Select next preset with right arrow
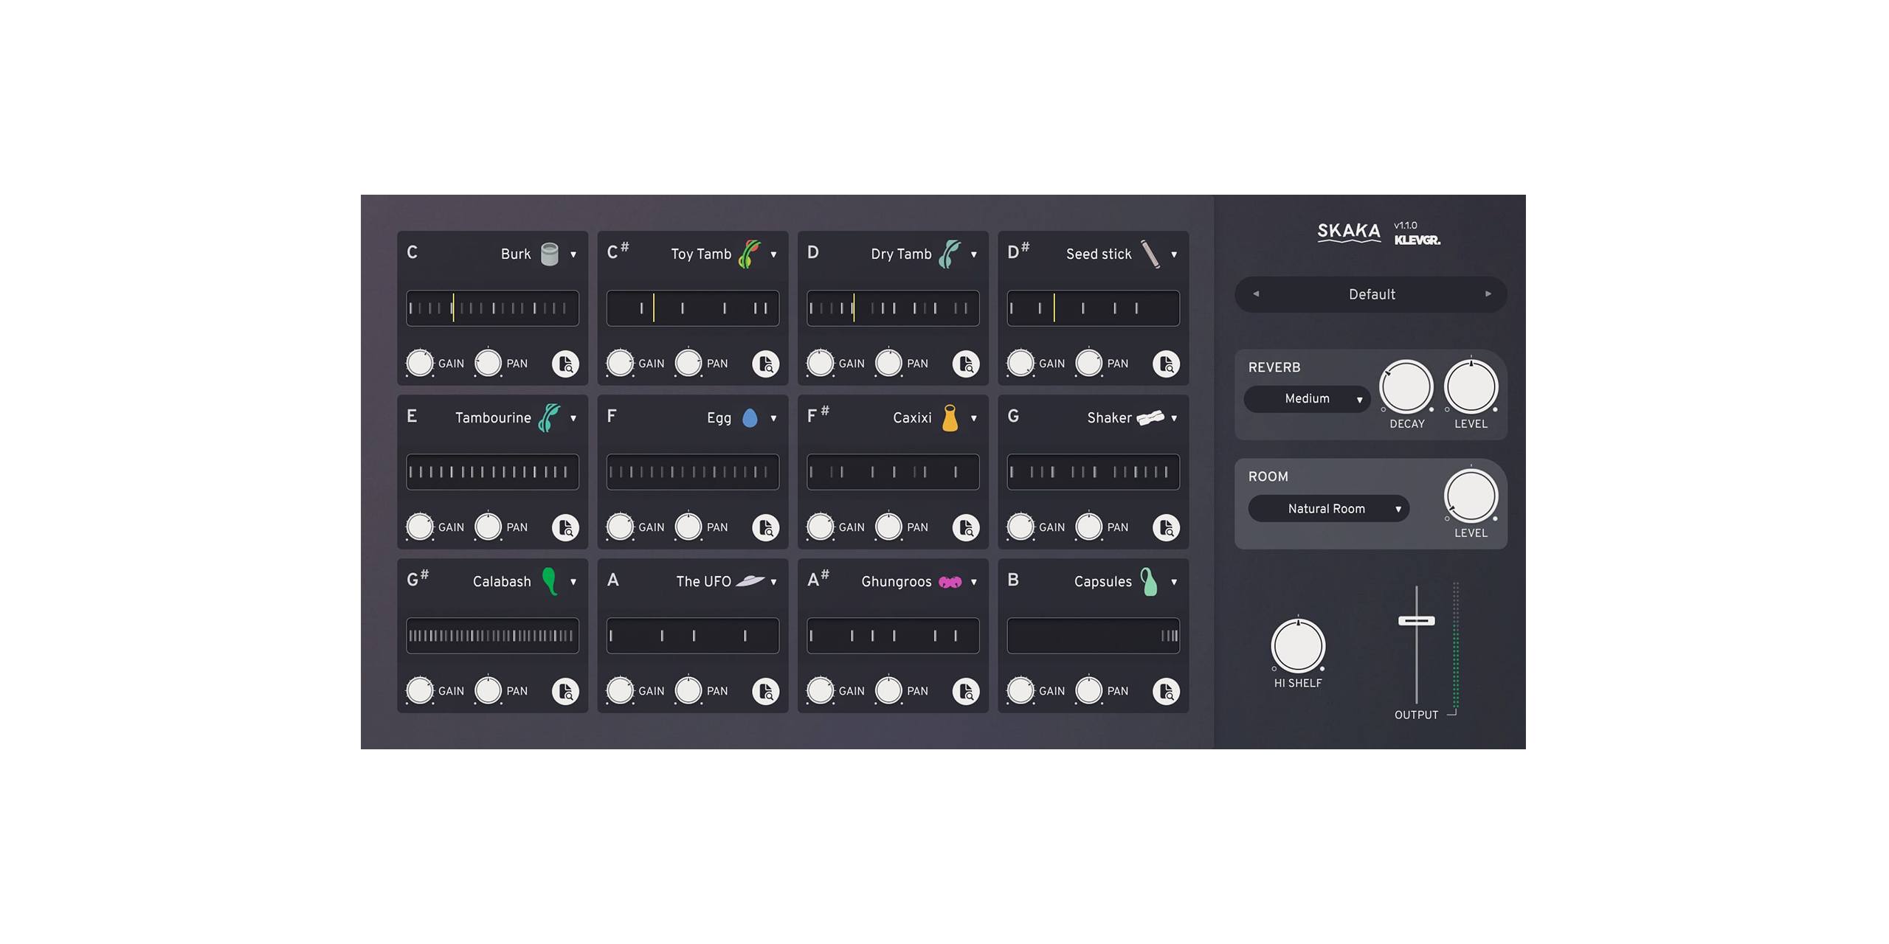 (1488, 294)
